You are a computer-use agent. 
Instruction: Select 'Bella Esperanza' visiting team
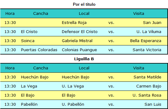pos(146,41)
